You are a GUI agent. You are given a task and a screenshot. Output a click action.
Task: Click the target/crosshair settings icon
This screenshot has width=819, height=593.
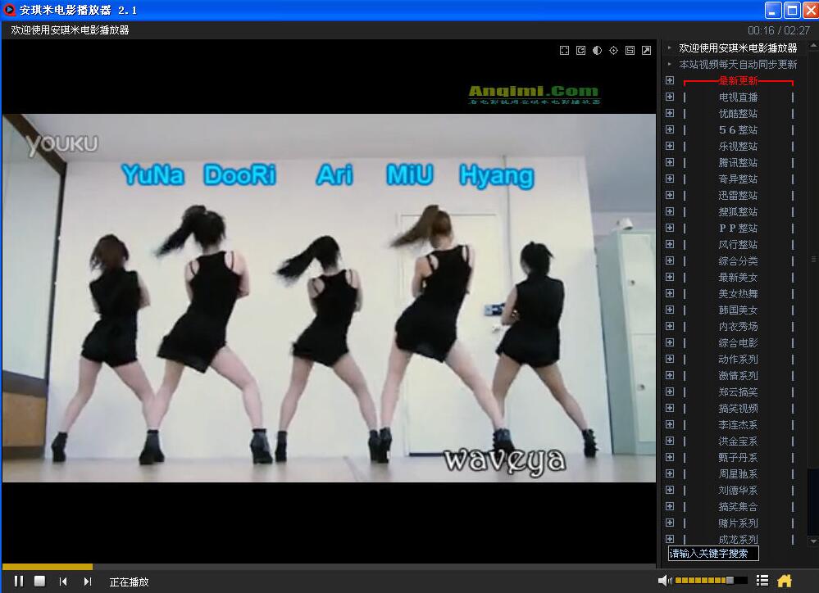pyautogui.click(x=614, y=50)
